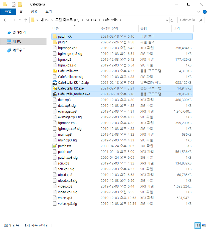Open the 공유 ribbon tab
208x229 pixels.
tap(34, 12)
